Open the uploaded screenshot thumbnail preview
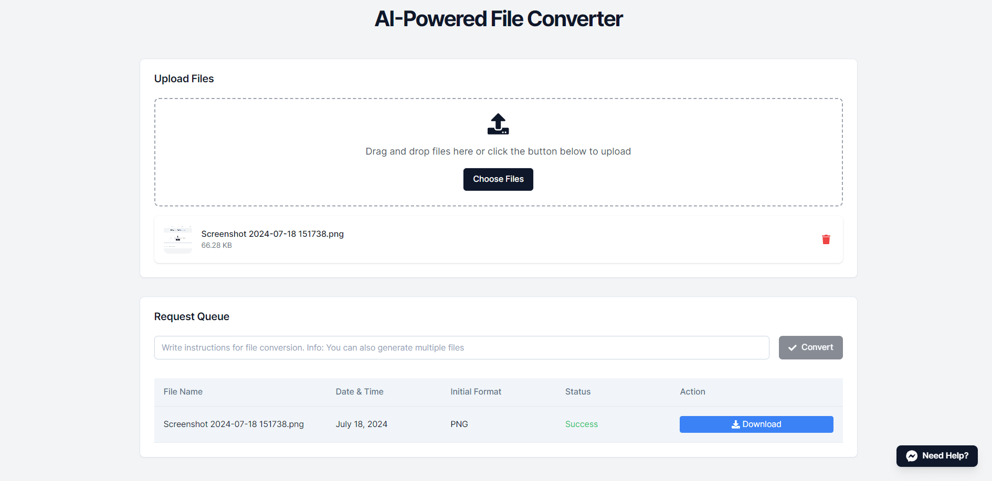 click(x=178, y=239)
